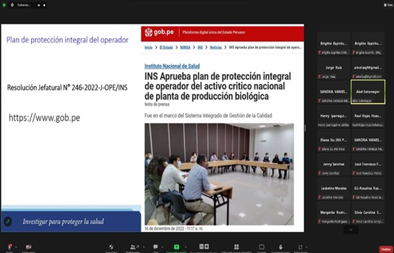Click the green encryption shield icon
394x253 pixels.
click(x=4, y=5)
